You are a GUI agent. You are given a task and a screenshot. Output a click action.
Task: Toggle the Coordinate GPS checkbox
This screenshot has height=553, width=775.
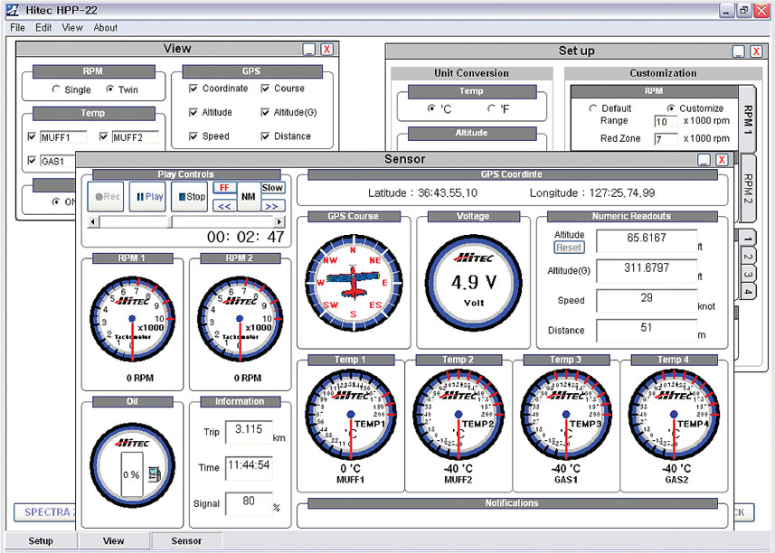pyautogui.click(x=194, y=89)
